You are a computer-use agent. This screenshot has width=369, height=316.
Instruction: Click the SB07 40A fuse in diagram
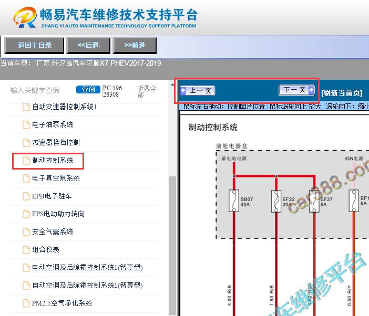(x=234, y=201)
